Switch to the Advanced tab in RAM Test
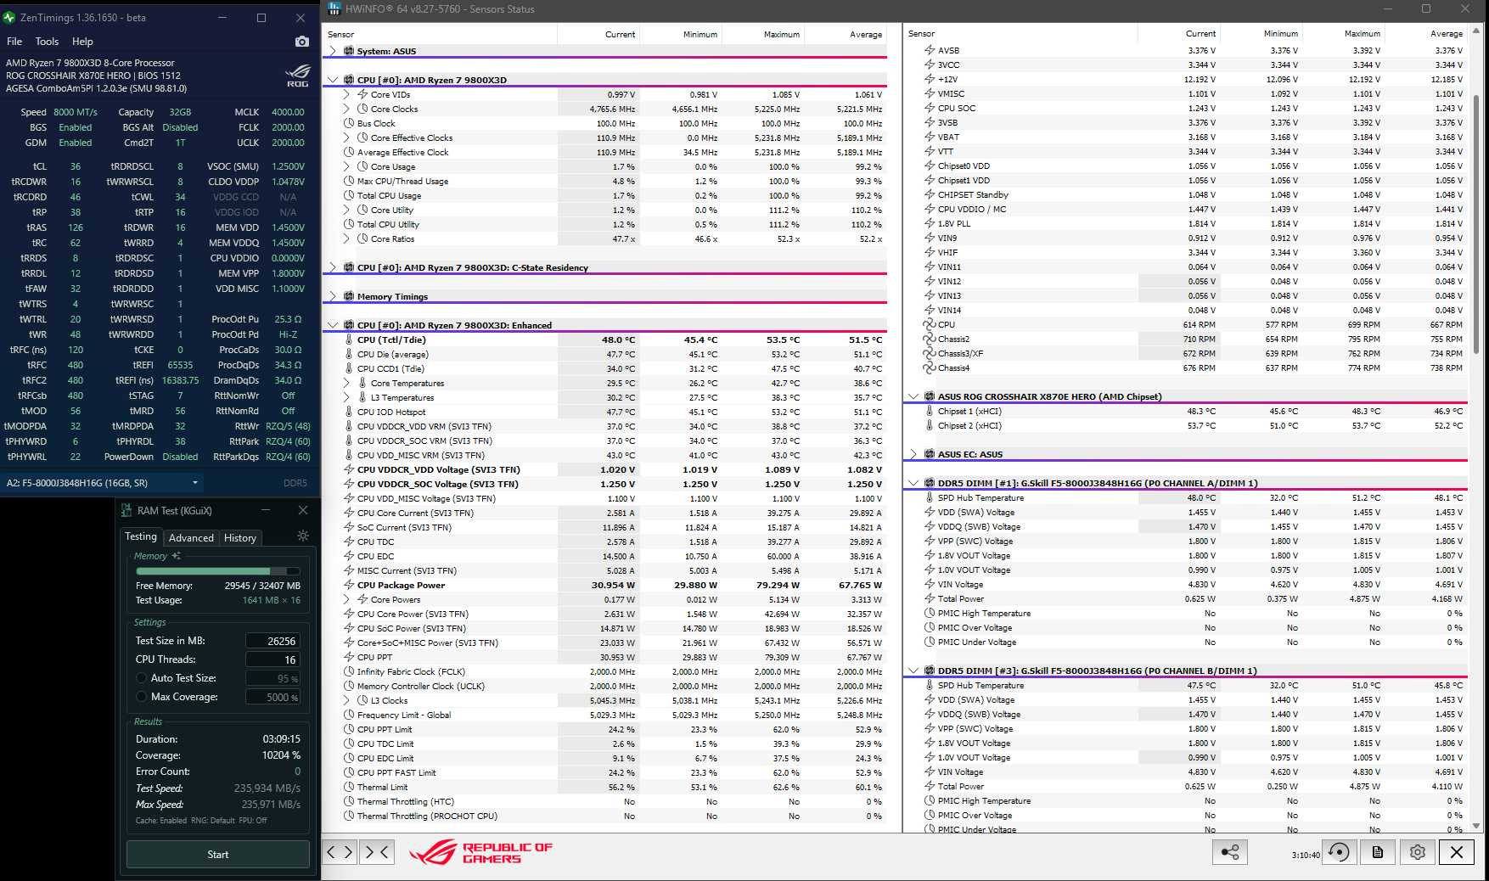This screenshot has width=1489, height=881. 191,538
